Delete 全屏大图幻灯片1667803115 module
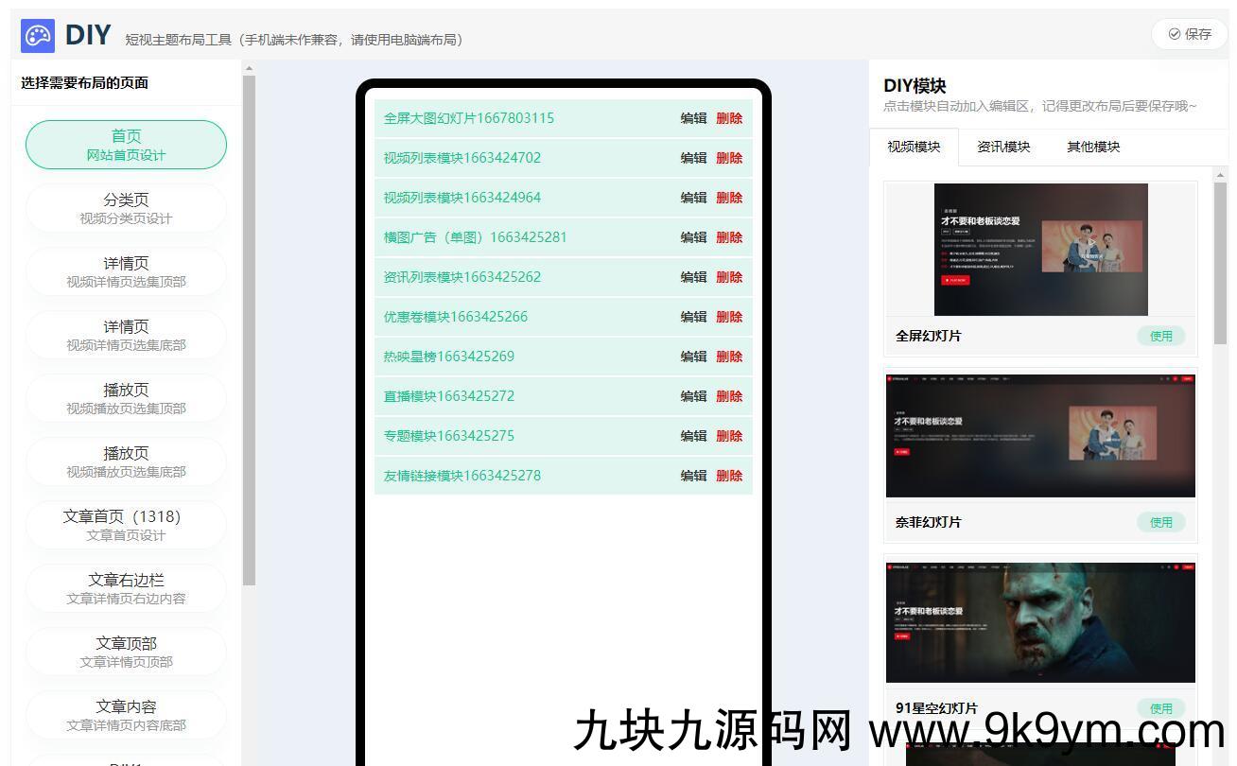The height and width of the screenshot is (766, 1237). [729, 118]
